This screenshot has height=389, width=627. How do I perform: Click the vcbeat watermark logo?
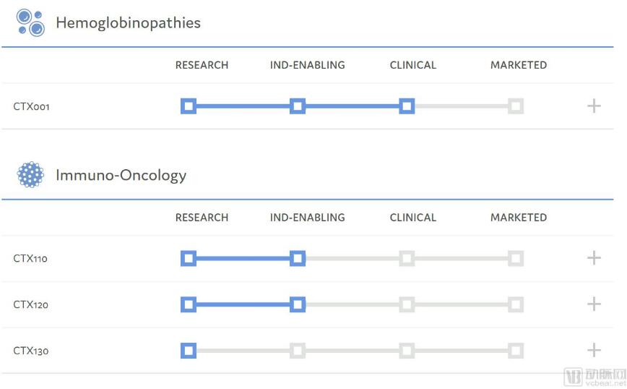coord(594,377)
